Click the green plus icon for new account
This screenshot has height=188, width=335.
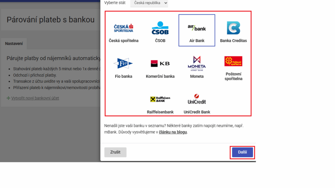pos(8,98)
